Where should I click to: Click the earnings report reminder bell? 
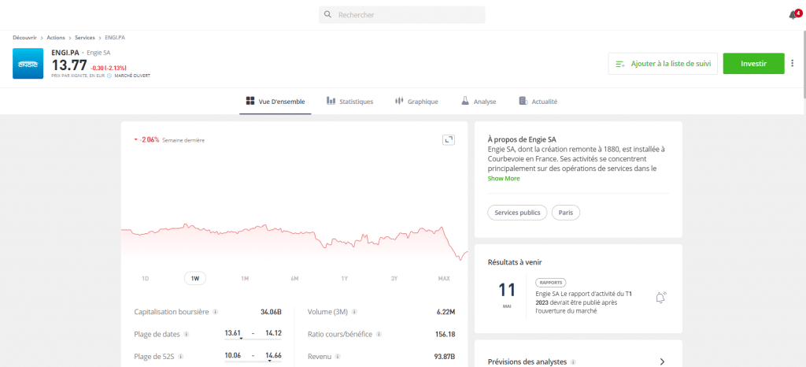tap(660, 298)
